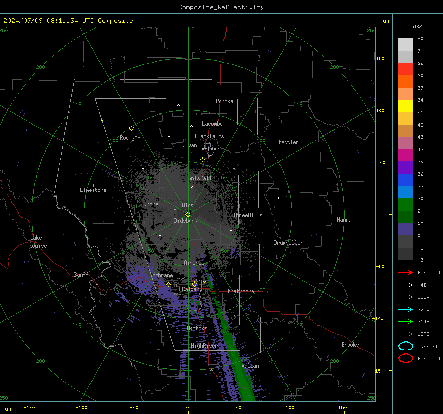Click the 18TS legend text
This screenshot has height=414, width=443.
point(423,334)
